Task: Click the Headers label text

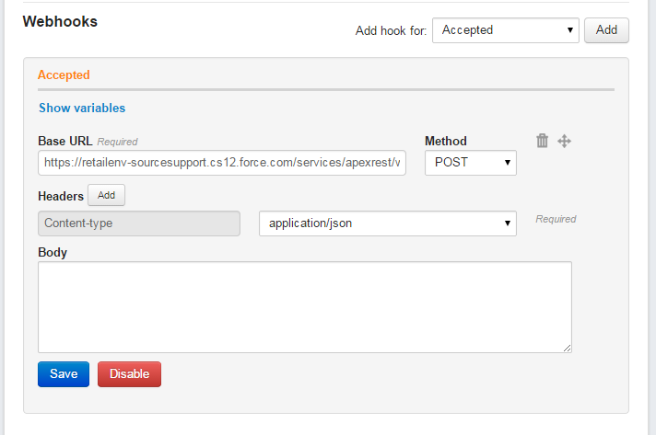Action: pyautogui.click(x=60, y=196)
